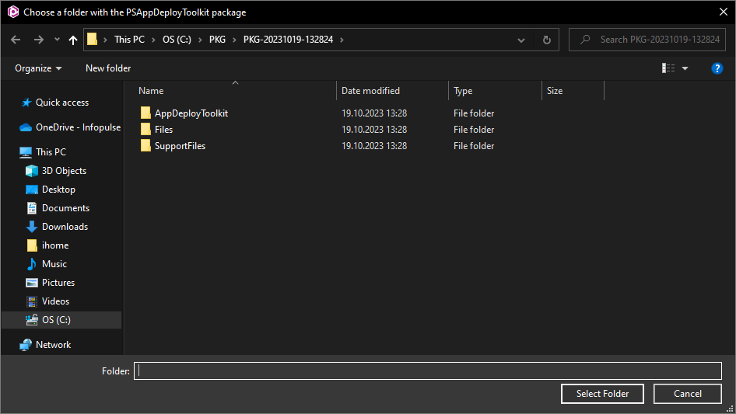Open 'Documents' in the navigation pane
This screenshot has width=736, height=414.
tap(65, 208)
